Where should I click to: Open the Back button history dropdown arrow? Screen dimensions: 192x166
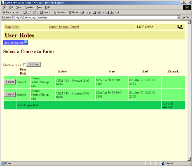coord(13,12)
